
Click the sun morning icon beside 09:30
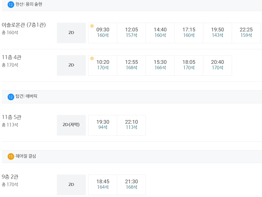pos(92,26)
